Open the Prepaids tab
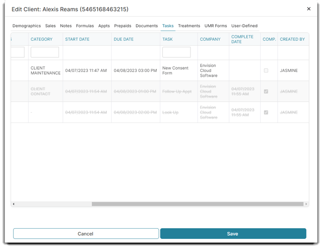 coord(123,26)
